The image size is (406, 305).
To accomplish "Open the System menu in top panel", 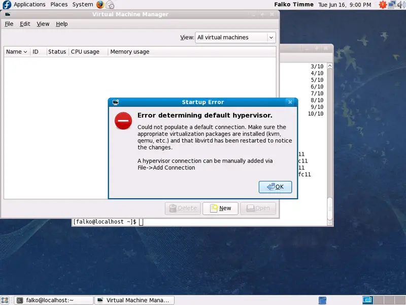I will pyautogui.click(x=83, y=5).
